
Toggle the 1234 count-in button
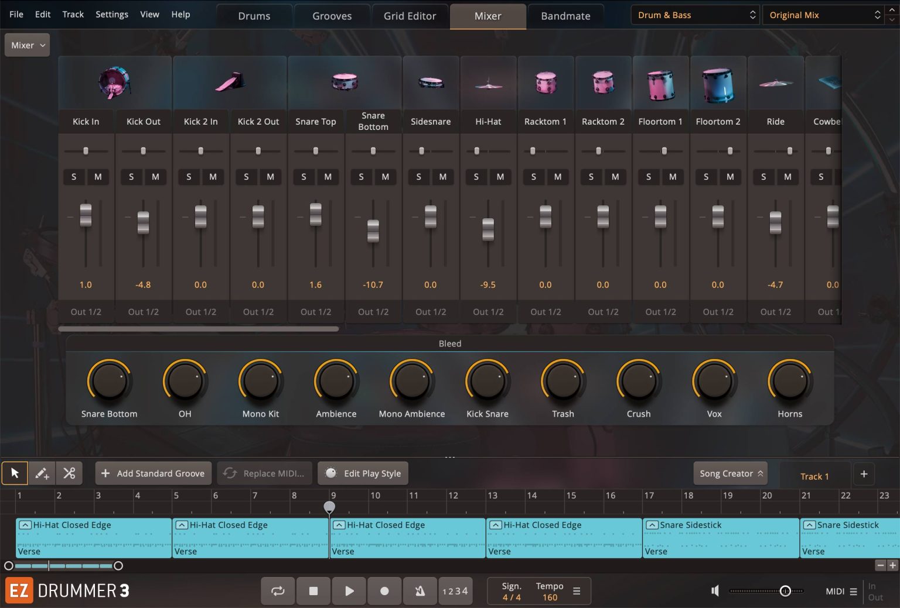click(455, 591)
